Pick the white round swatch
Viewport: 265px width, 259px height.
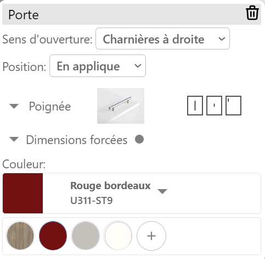[119, 236]
